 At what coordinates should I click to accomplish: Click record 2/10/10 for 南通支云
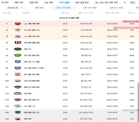click(86, 113)
